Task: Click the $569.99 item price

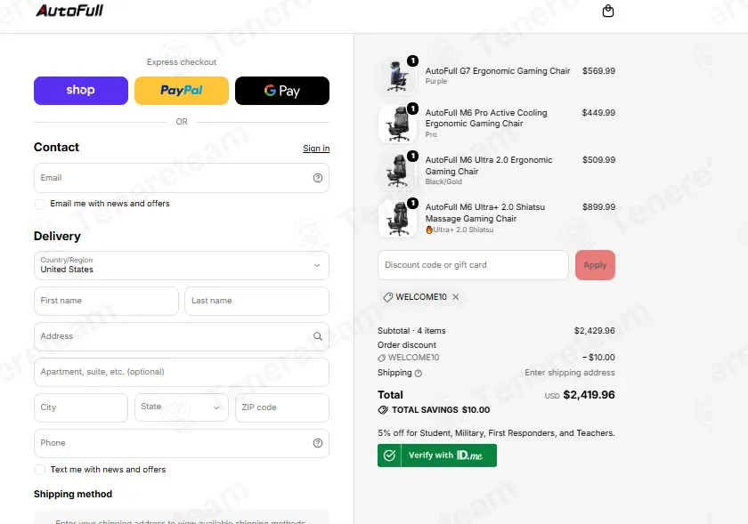Action: pyautogui.click(x=598, y=71)
